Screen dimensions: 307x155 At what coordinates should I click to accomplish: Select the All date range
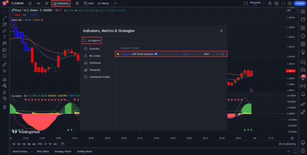click(55, 144)
